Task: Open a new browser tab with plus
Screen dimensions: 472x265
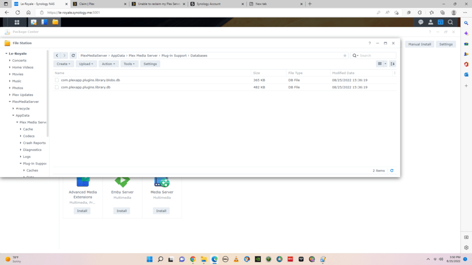Action: tap(310, 4)
